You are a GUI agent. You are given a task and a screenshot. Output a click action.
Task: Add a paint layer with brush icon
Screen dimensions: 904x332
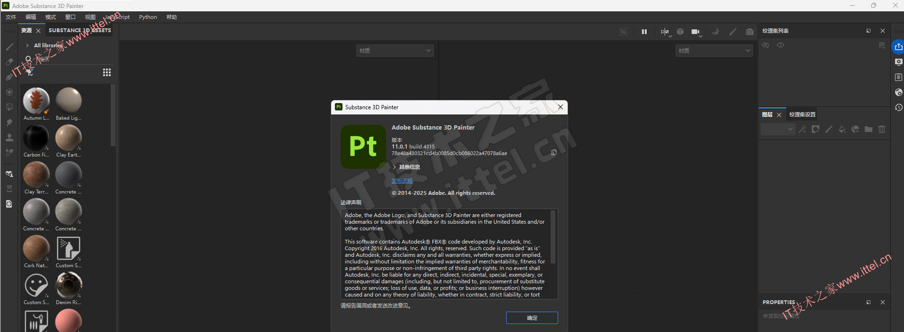coord(829,129)
